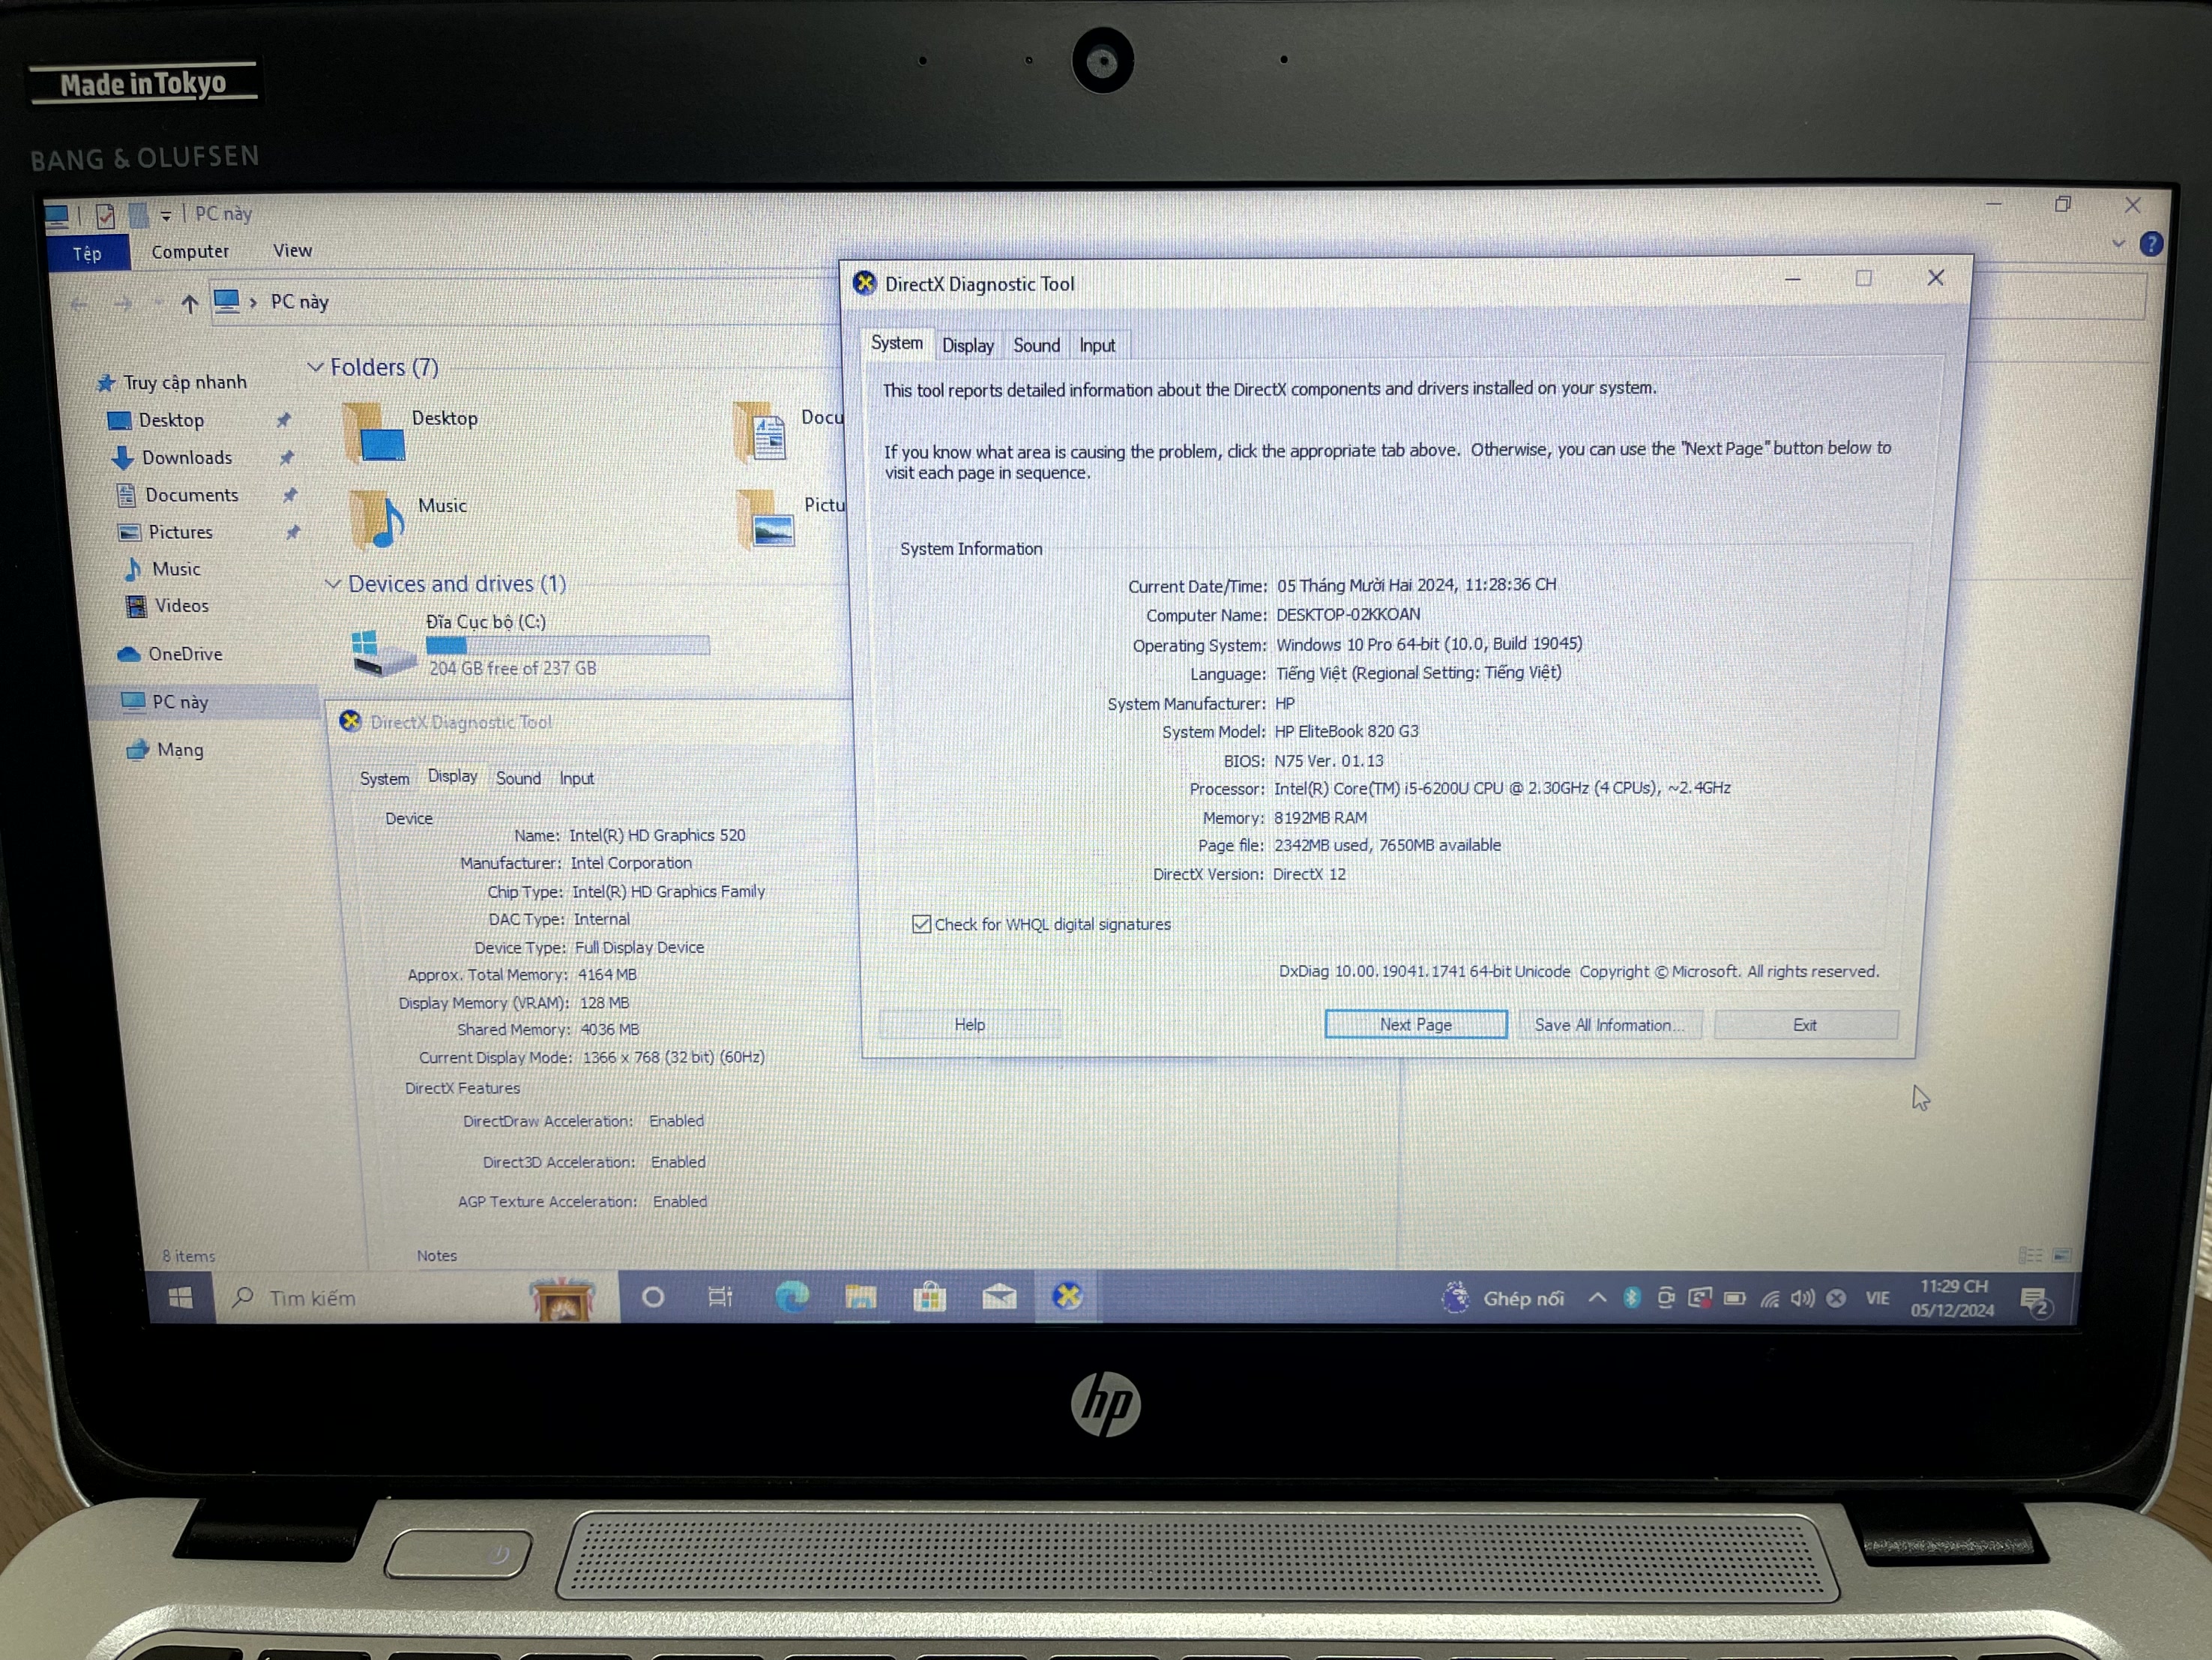The width and height of the screenshot is (2212, 1660).
Task: Switch to the Display tab in front DirectX window
Action: pyautogui.click(x=967, y=345)
